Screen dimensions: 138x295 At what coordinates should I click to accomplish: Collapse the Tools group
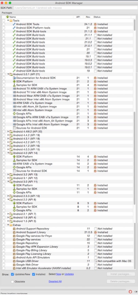click(8, 20)
